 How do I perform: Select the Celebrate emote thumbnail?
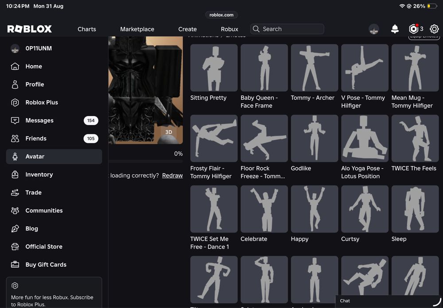pyautogui.click(x=264, y=209)
